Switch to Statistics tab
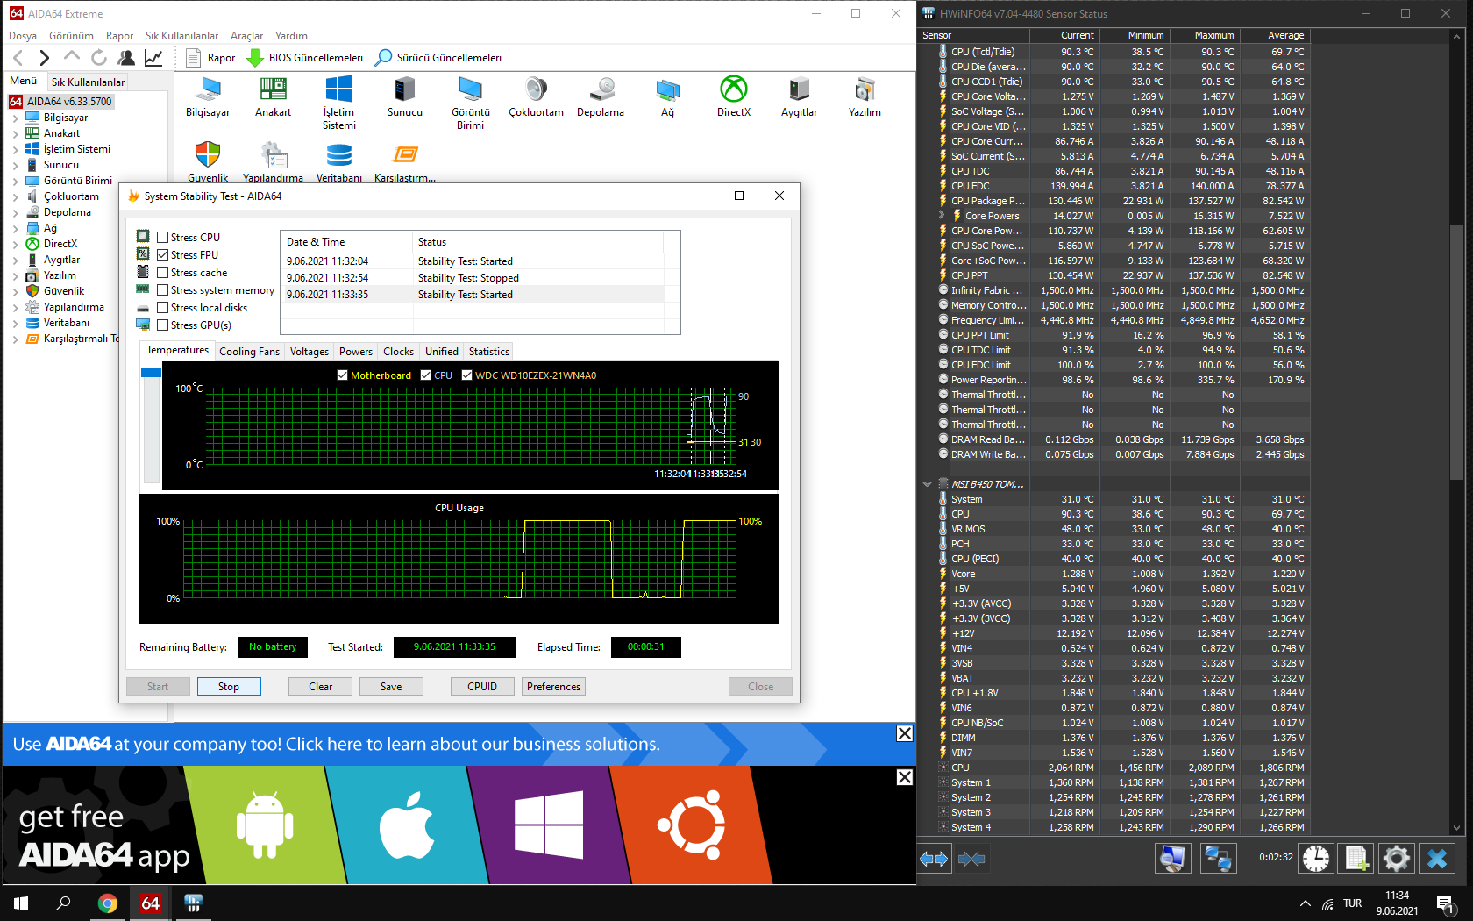Image resolution: width=1473 pixels, height=921 pixels. [488, 352]
